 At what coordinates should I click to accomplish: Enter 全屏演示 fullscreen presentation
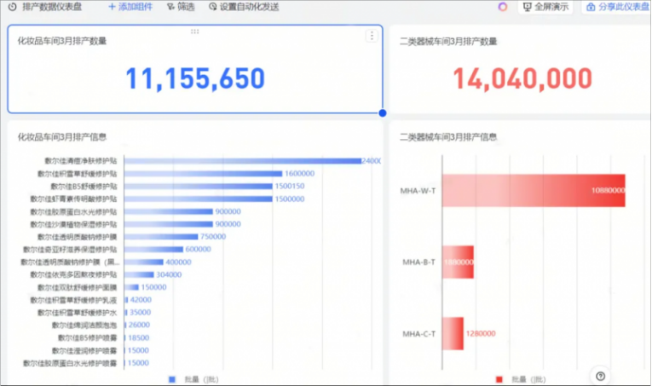coord(545,7)
